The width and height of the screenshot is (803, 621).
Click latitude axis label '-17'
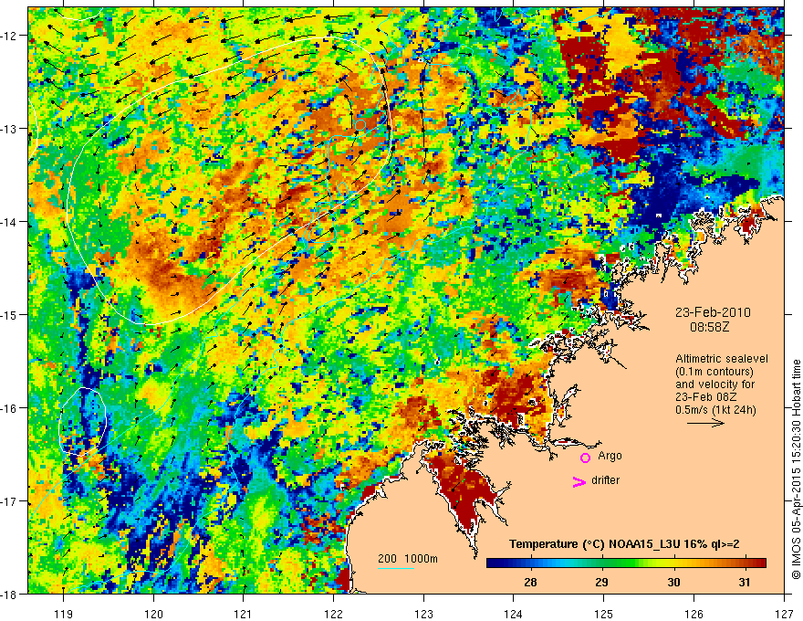click(x=9, y=501)
